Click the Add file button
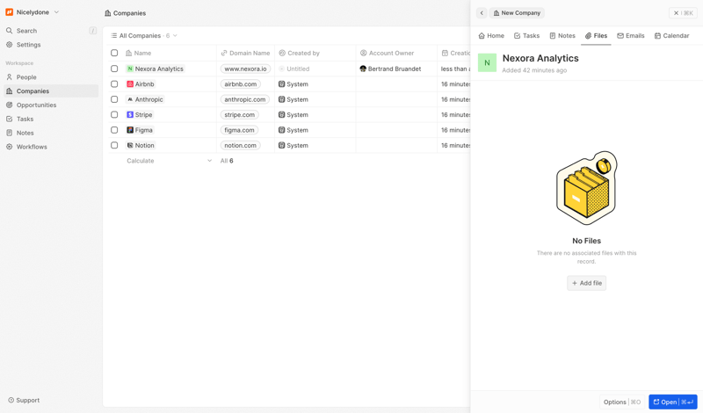703x413 pixels. coord(586,283)
